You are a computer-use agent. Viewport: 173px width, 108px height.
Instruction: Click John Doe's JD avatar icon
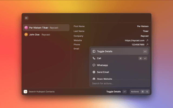tap(26, 35)
